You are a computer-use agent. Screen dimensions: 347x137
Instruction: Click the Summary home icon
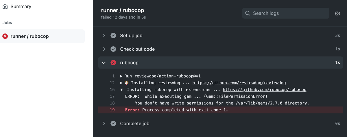click(5, 6)
